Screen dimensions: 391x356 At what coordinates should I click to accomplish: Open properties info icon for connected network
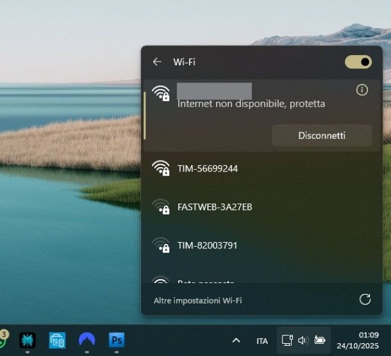coord(362,90)
